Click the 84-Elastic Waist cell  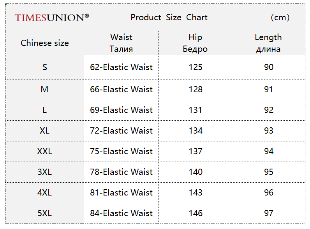coord(121,213)
